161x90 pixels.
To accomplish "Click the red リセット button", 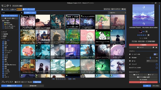I will click(143, 82).
